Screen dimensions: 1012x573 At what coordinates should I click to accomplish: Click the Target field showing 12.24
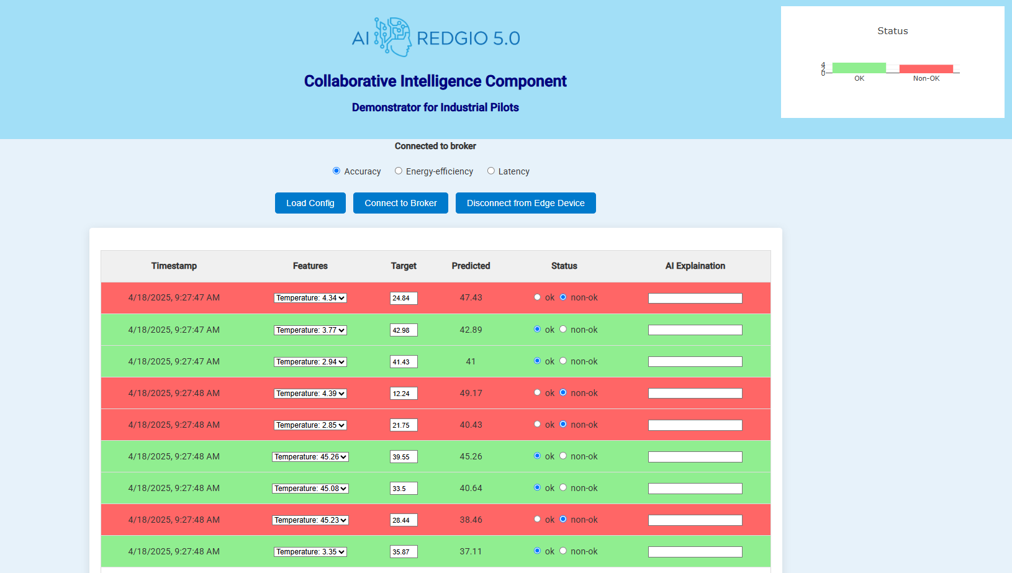coord(404,393)
